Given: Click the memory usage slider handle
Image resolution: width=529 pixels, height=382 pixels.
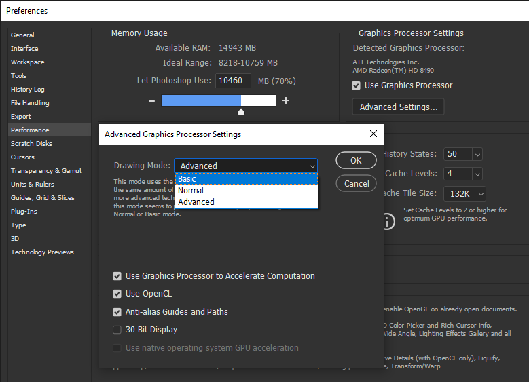Looking at the screenshot, I should (x=240, y=111).
